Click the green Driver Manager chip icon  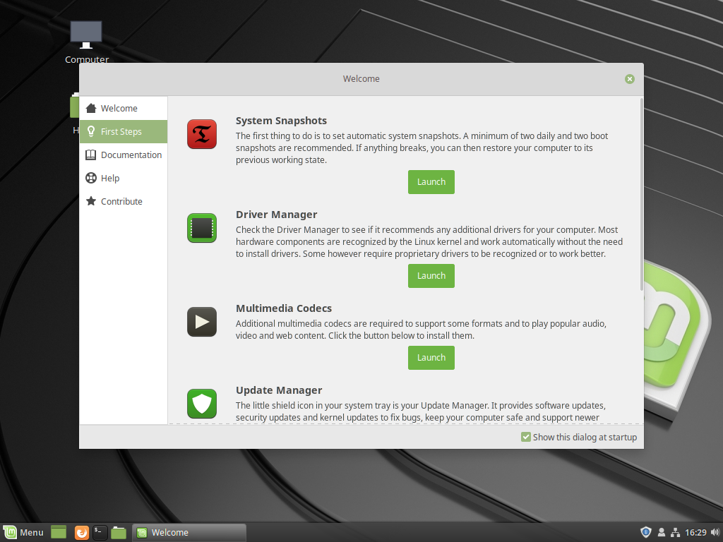coord(202,228)
